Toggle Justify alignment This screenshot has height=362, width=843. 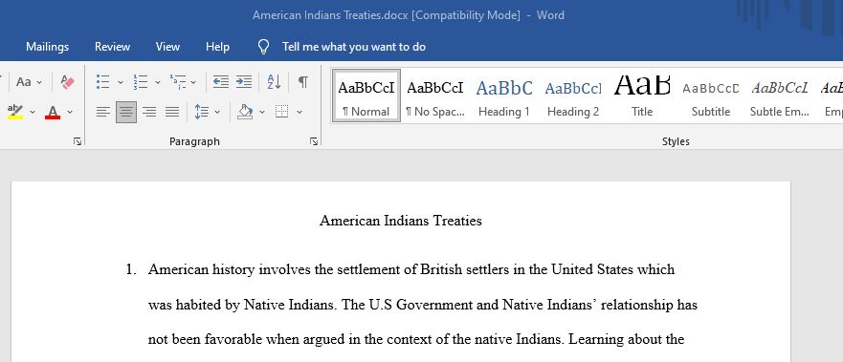pyautogui.click(x=172, y=112)
